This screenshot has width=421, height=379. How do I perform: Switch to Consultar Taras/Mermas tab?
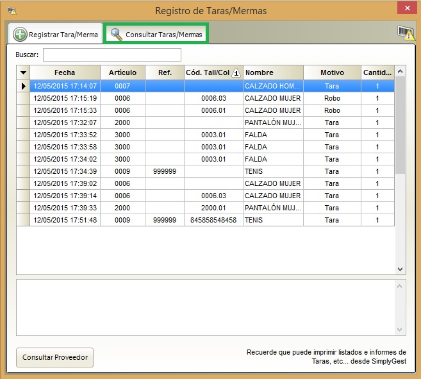point(156,34)
